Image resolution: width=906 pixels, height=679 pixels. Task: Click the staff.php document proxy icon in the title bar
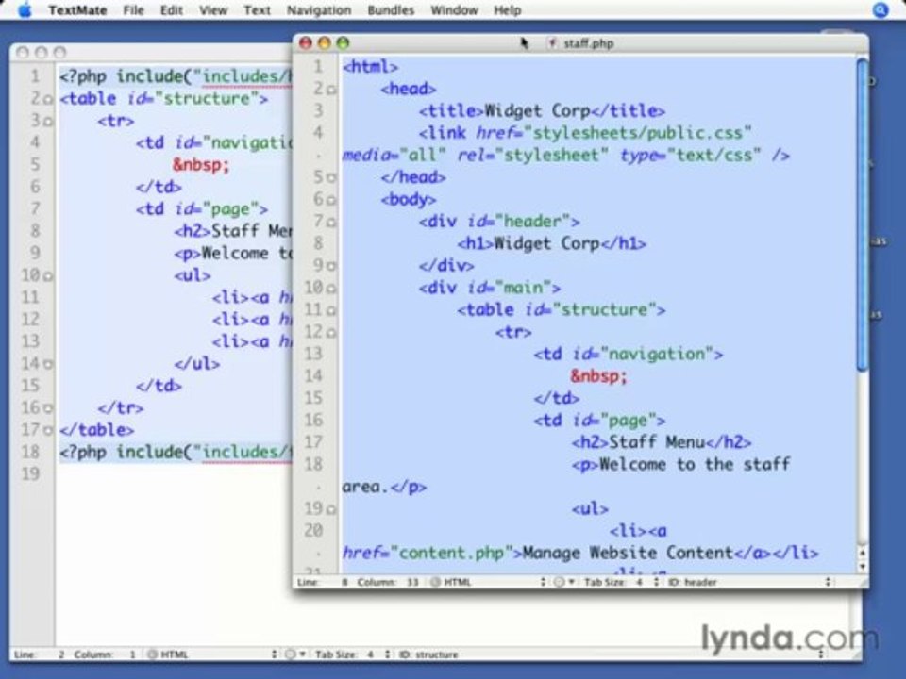coord(552,43)
